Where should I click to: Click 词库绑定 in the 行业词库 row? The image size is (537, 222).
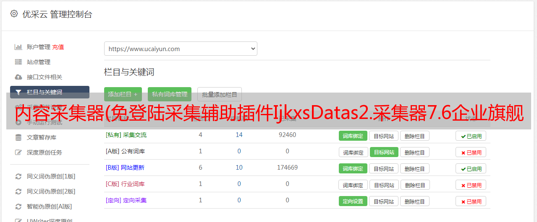354,185
